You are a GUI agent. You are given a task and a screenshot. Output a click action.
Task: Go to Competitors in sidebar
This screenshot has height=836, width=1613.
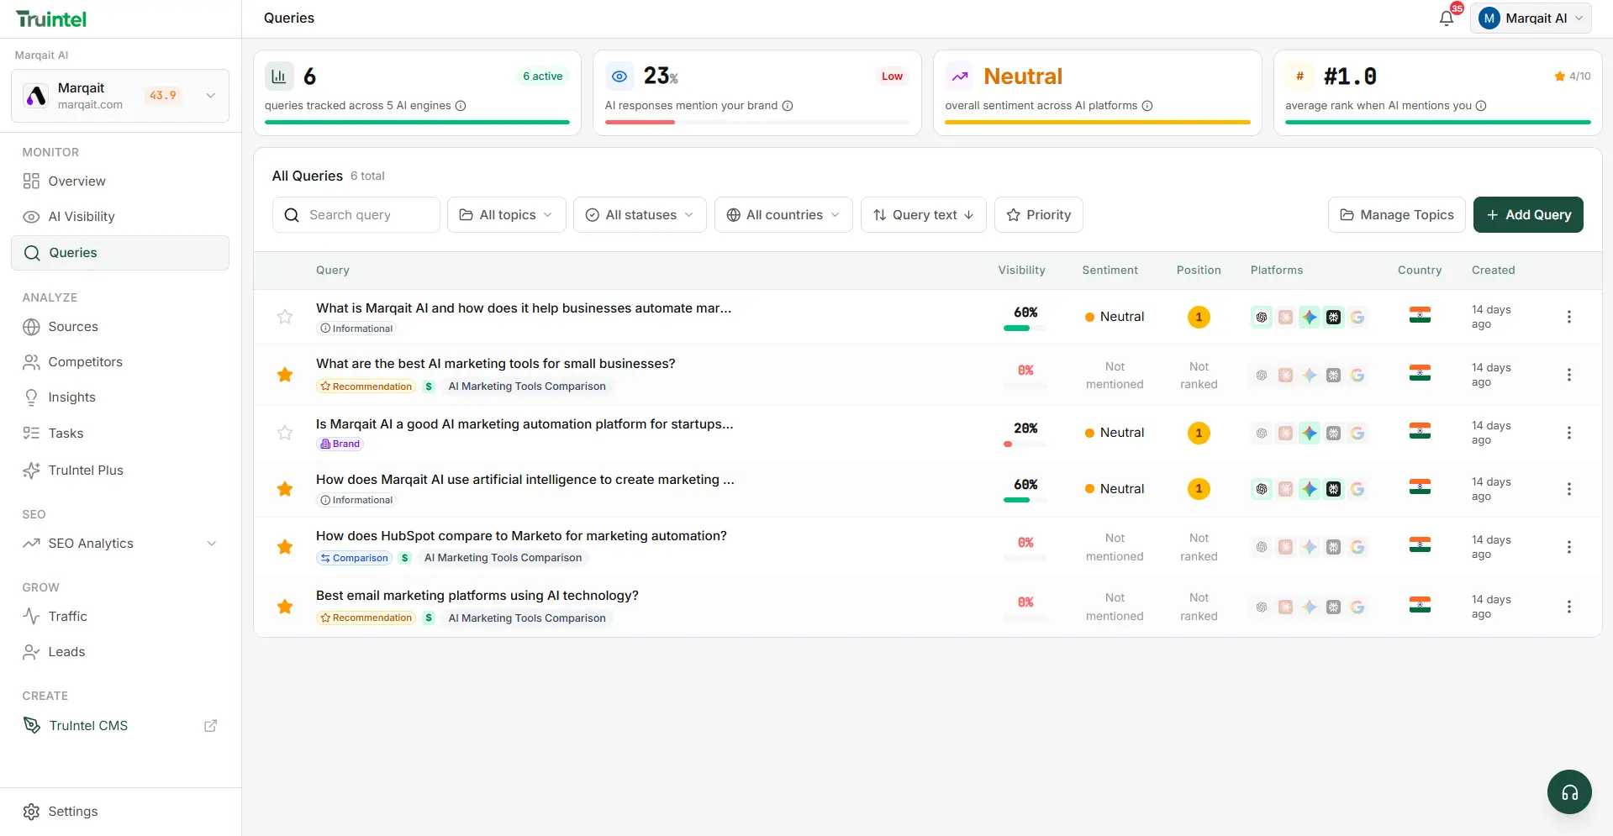[85, 362]
